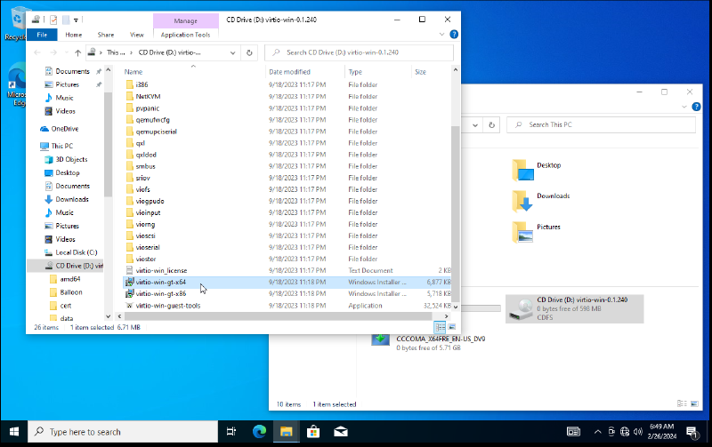This screenshot has width=712, height=447.
Task: Select CD Drive (D:) in This PC window
Action: [574, 308]
